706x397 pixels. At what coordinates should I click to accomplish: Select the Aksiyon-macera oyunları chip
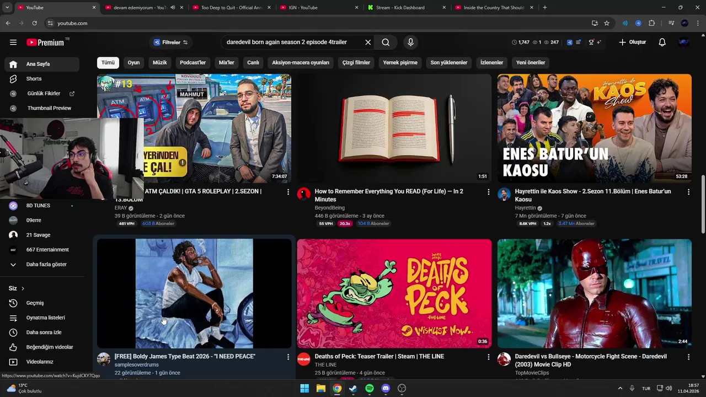coord(301,63)
